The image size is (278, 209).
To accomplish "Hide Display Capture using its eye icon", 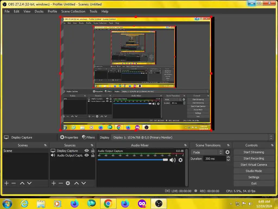I will click(x=87, y=150).
